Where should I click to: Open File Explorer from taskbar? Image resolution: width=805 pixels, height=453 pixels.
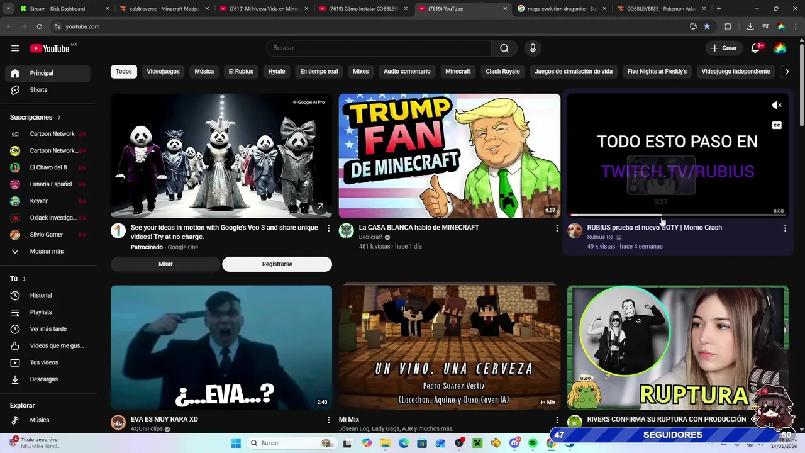pyautogui.click(x=385, y=443)
